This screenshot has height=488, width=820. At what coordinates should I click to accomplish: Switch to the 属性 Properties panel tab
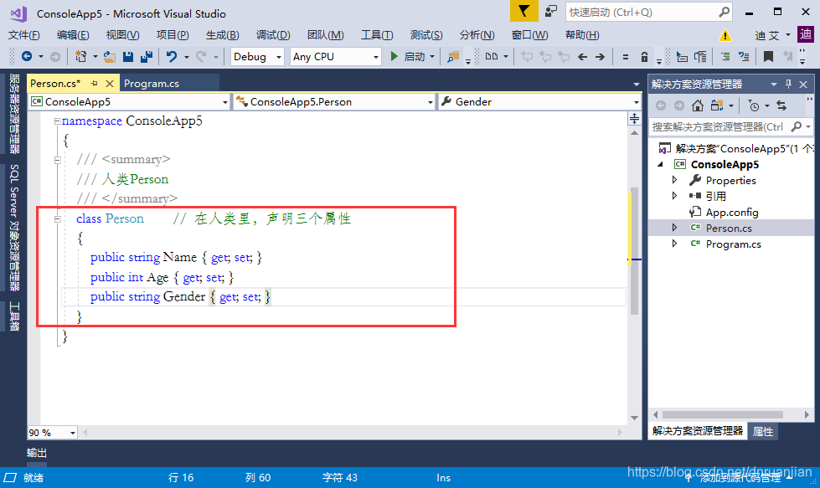(762, 432)
